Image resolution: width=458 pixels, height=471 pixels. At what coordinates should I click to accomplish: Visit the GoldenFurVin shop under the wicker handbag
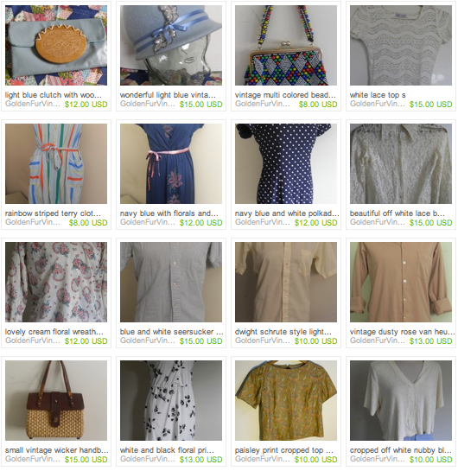point(33,459)
